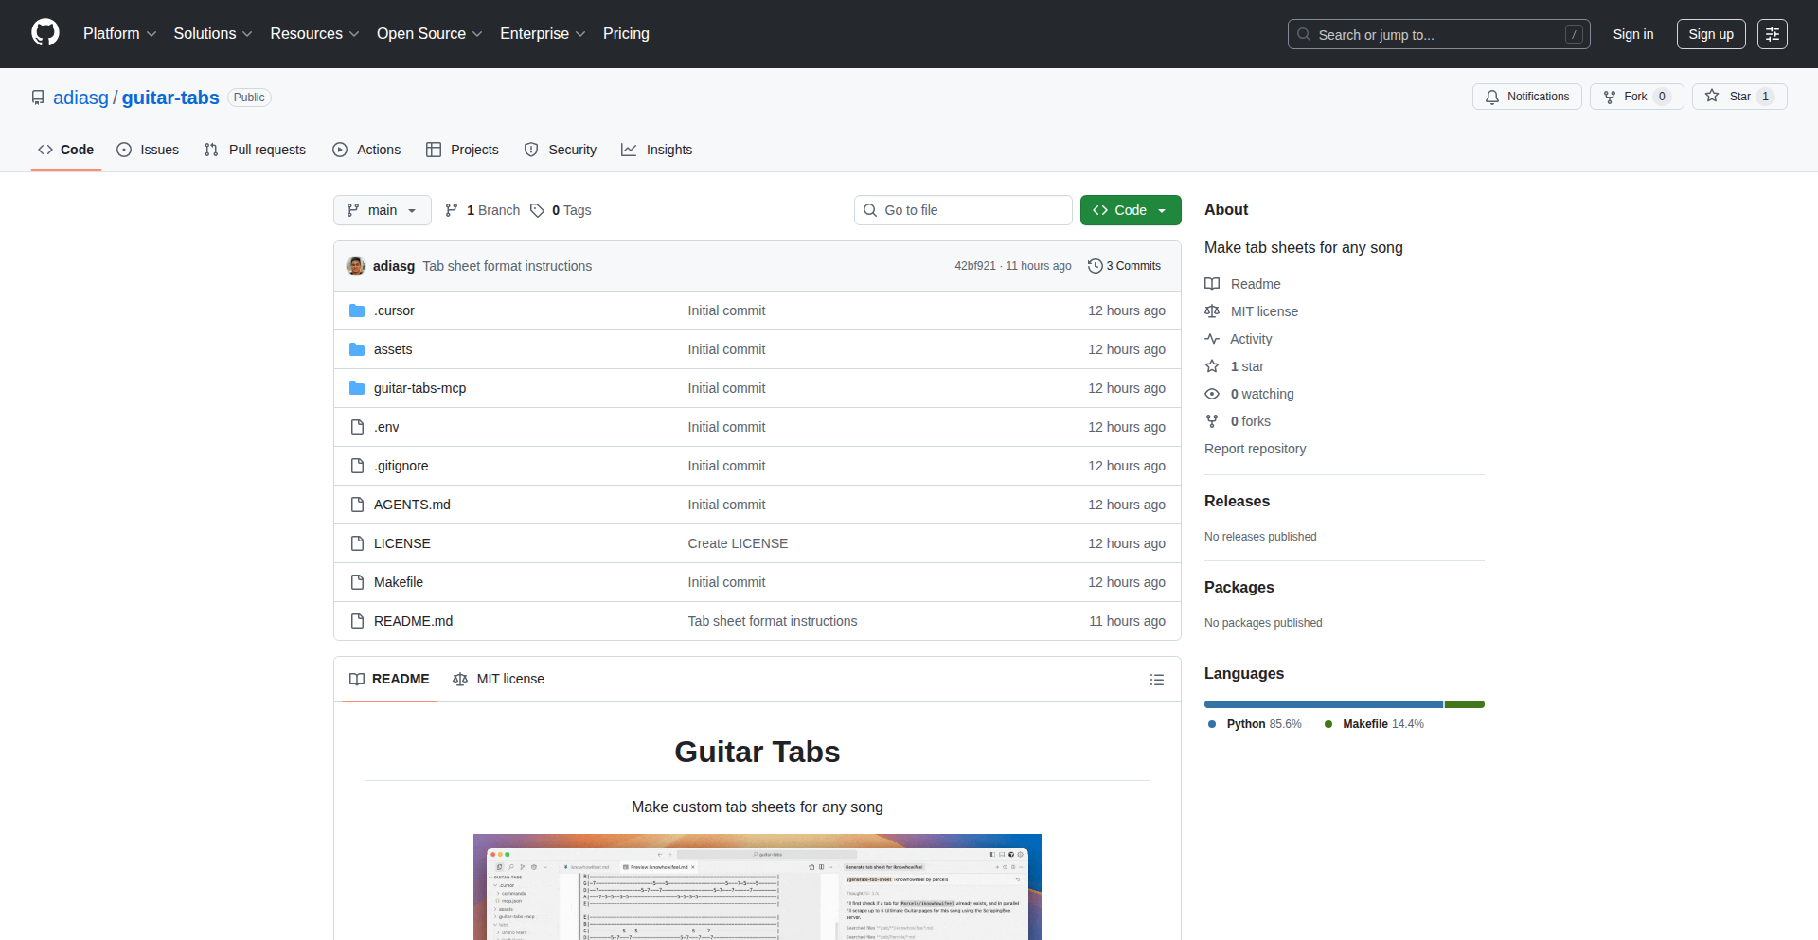Toggle Notifications for this repository

tap(1526, 97)
